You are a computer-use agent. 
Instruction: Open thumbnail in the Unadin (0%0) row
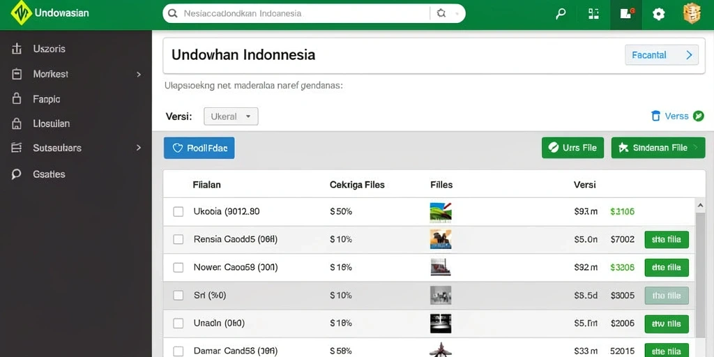pyautogui.click(x=441, y=324)
